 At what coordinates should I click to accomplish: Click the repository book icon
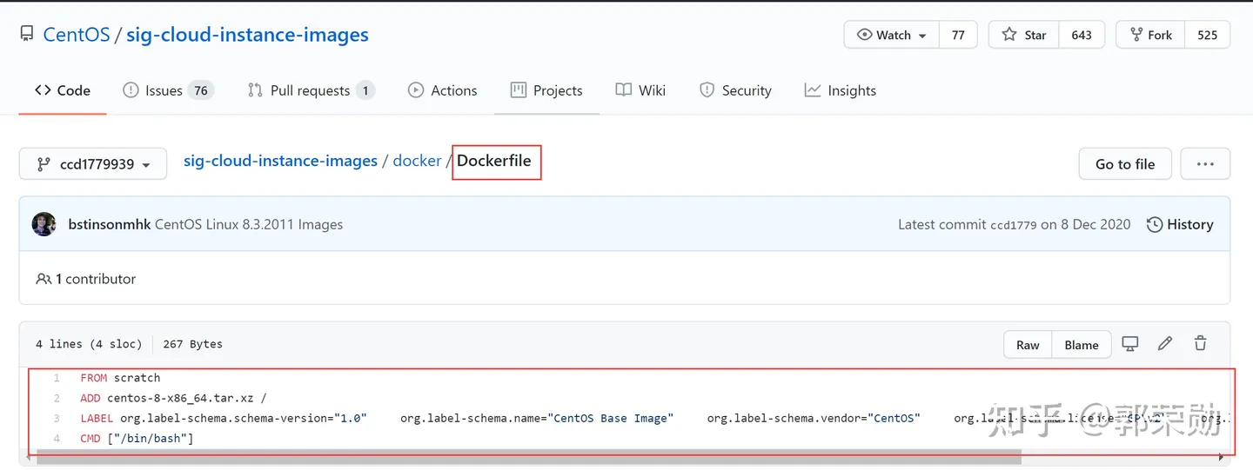click(x=27, y=35)
